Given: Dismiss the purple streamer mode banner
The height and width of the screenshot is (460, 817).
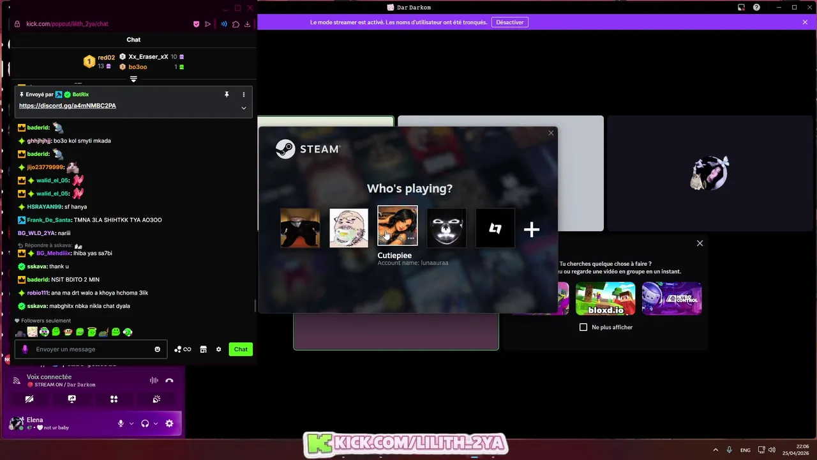Looking at the screenshot, I should pos(805,22).
